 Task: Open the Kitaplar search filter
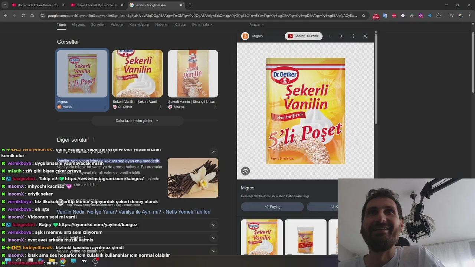[x=180, y=24]
